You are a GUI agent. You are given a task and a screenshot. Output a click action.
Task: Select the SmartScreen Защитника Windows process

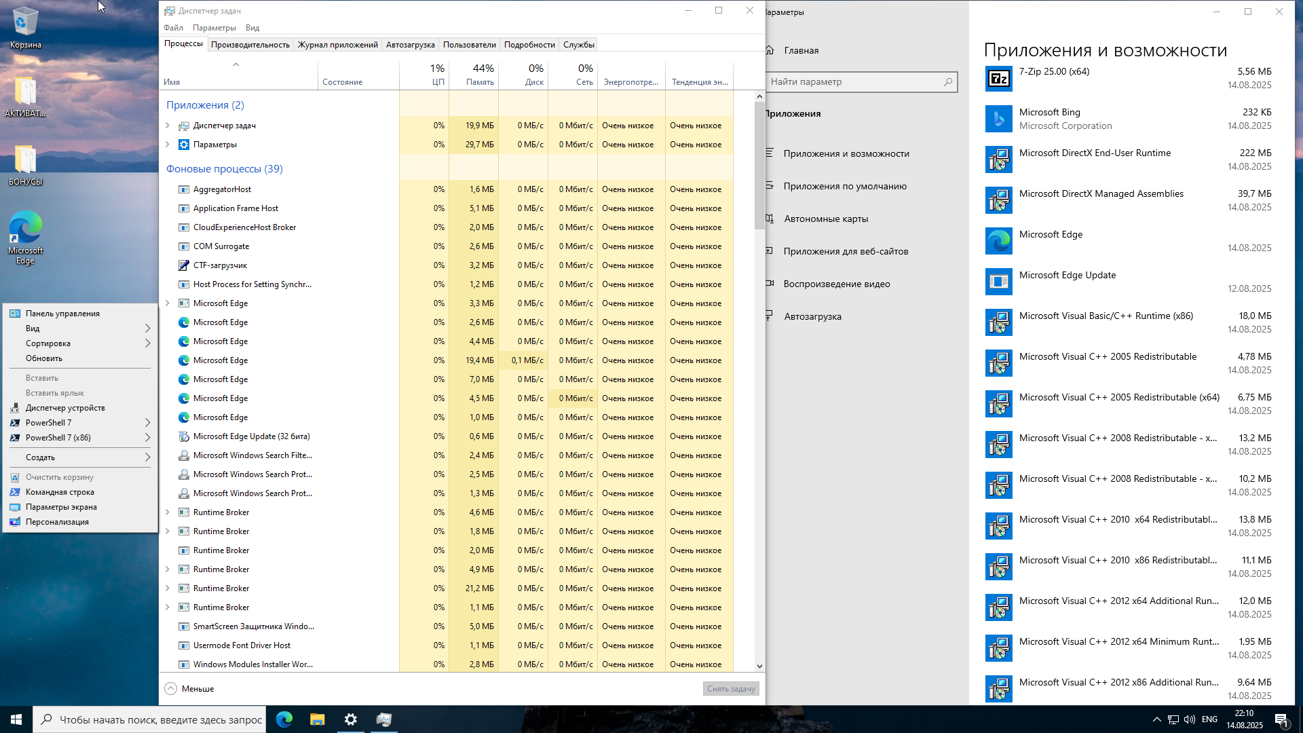click(447, 626)
